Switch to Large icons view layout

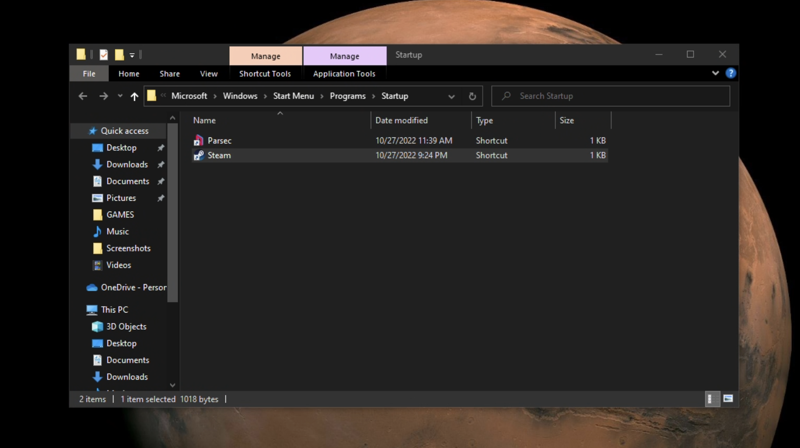(728, 399)
